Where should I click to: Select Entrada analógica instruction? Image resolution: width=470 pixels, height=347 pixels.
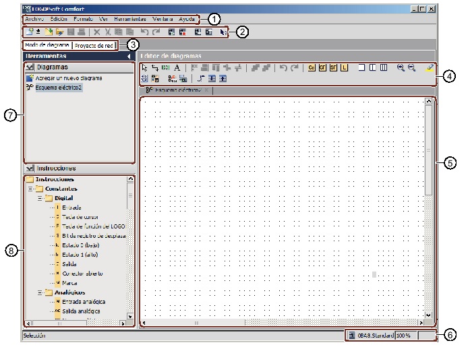pyautogui.click(x=84, y=302)
